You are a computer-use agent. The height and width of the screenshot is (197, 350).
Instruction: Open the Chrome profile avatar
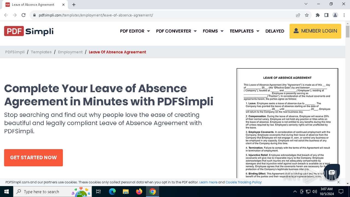click(335, 15)
